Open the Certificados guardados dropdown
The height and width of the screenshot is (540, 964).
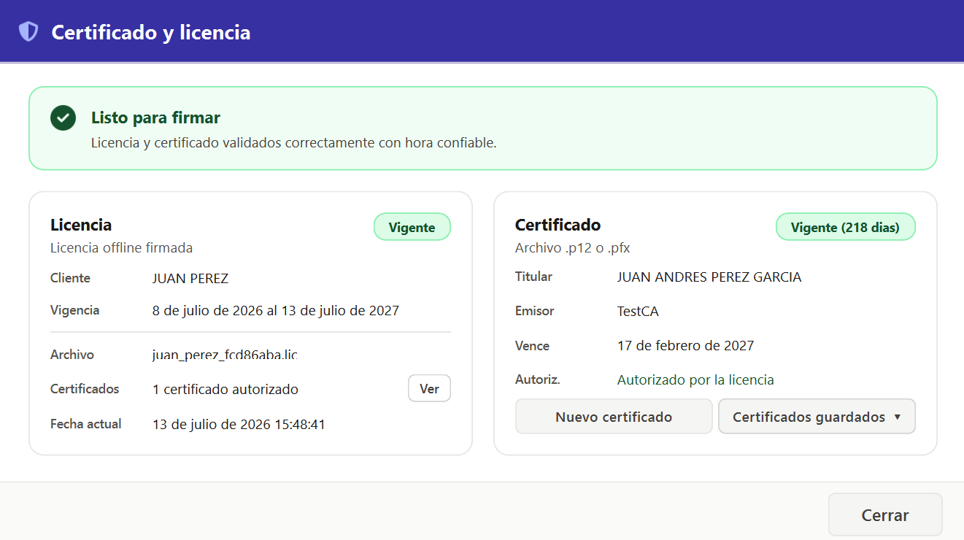pos(817,417)
